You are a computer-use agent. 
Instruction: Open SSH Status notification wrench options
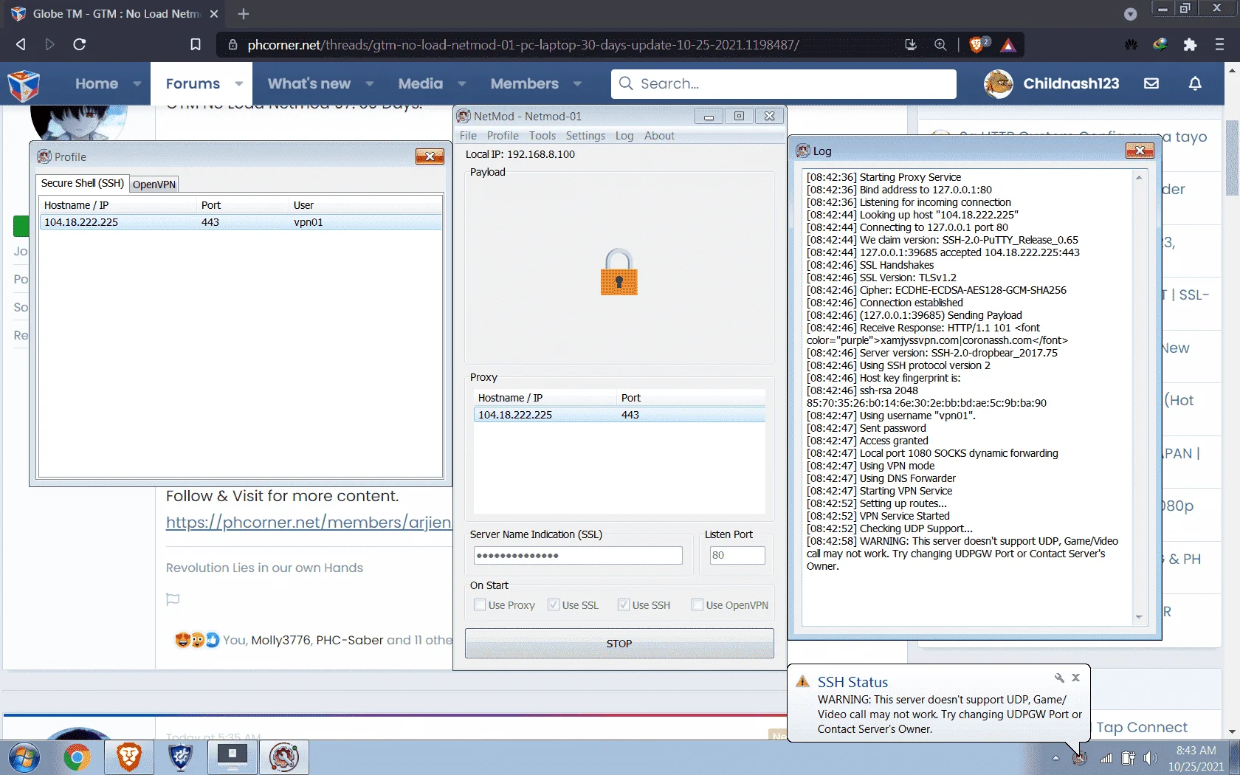pyautogui.click(x=1059, y=678)
